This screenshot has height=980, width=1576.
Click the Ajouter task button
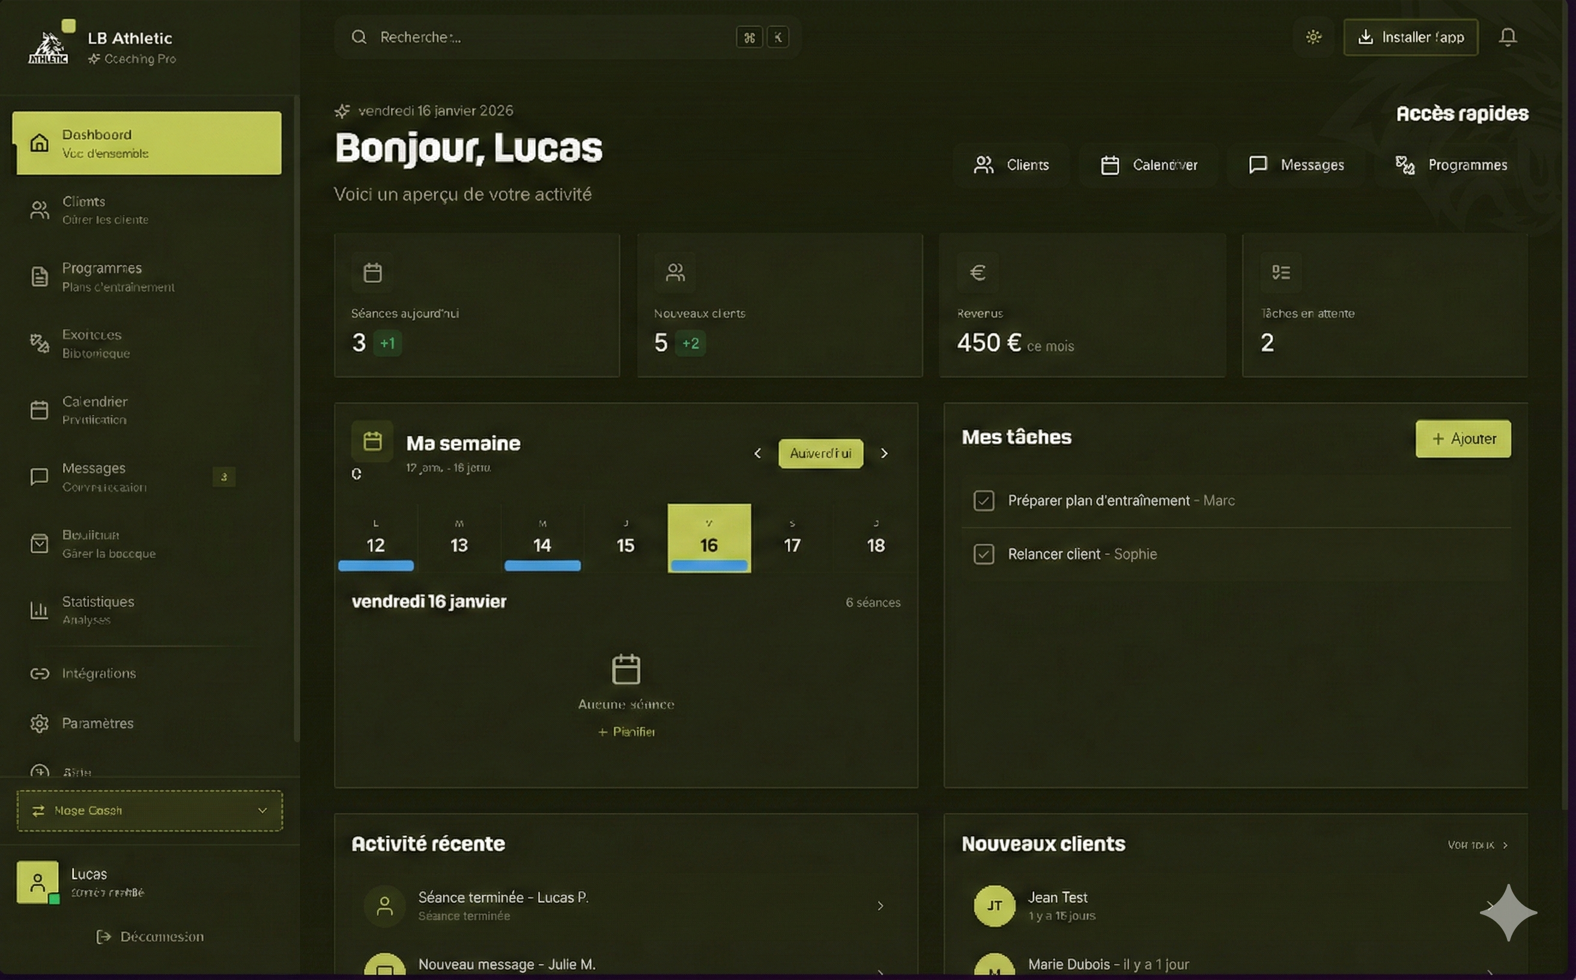[x=1462, y=439]
